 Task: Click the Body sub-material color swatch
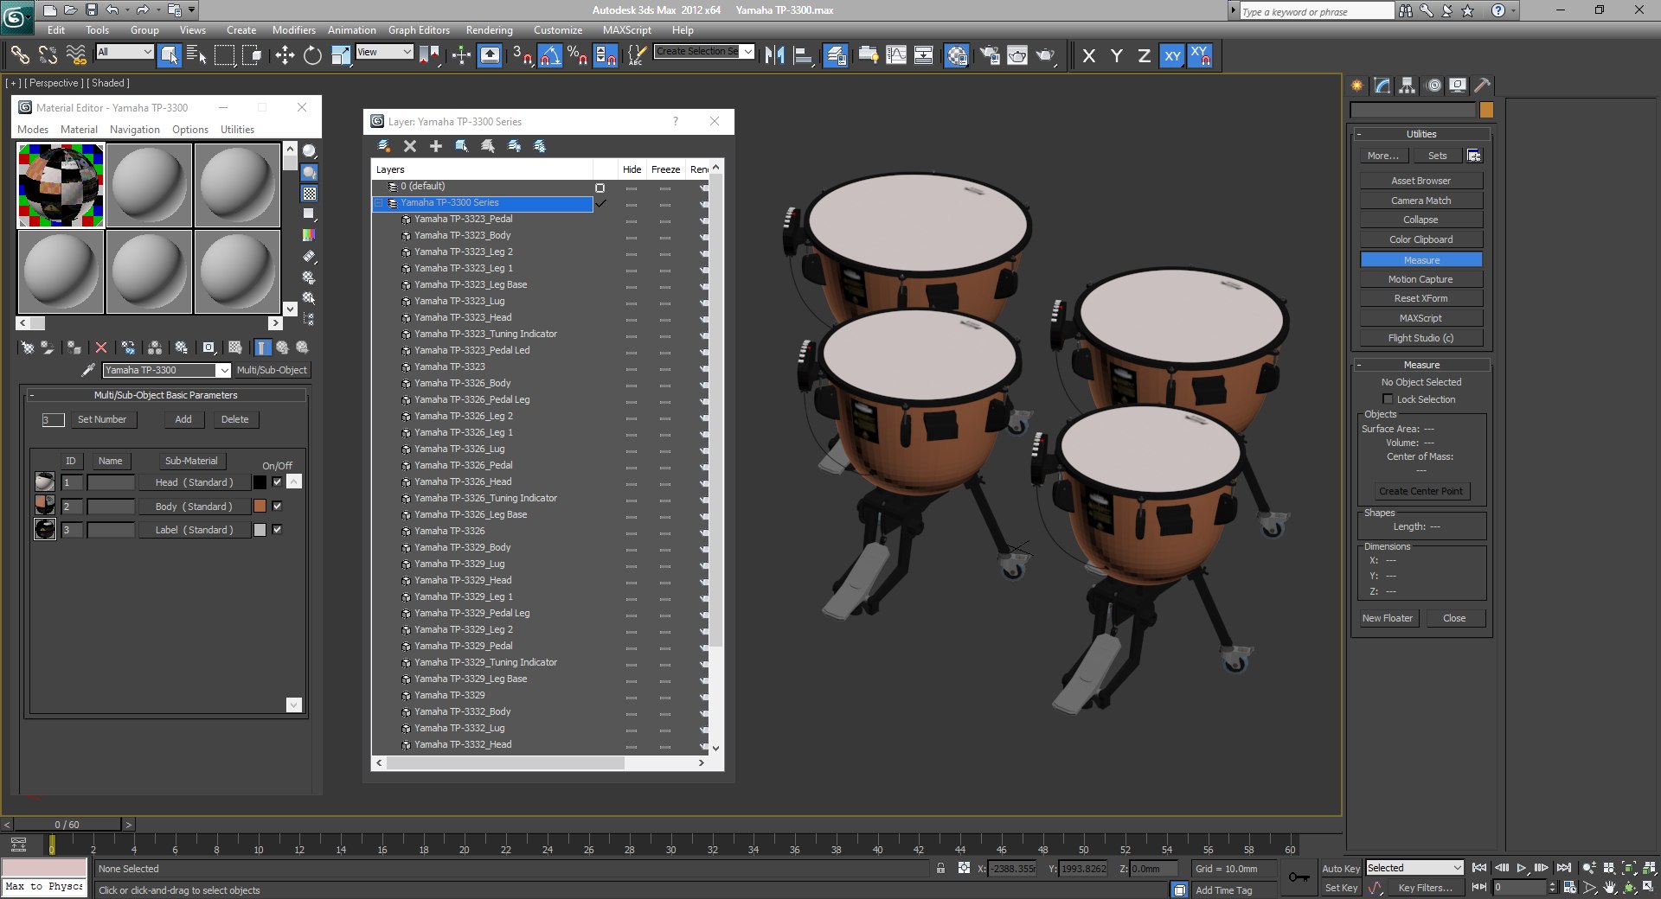pyautogui.click(x=260, y=506)
